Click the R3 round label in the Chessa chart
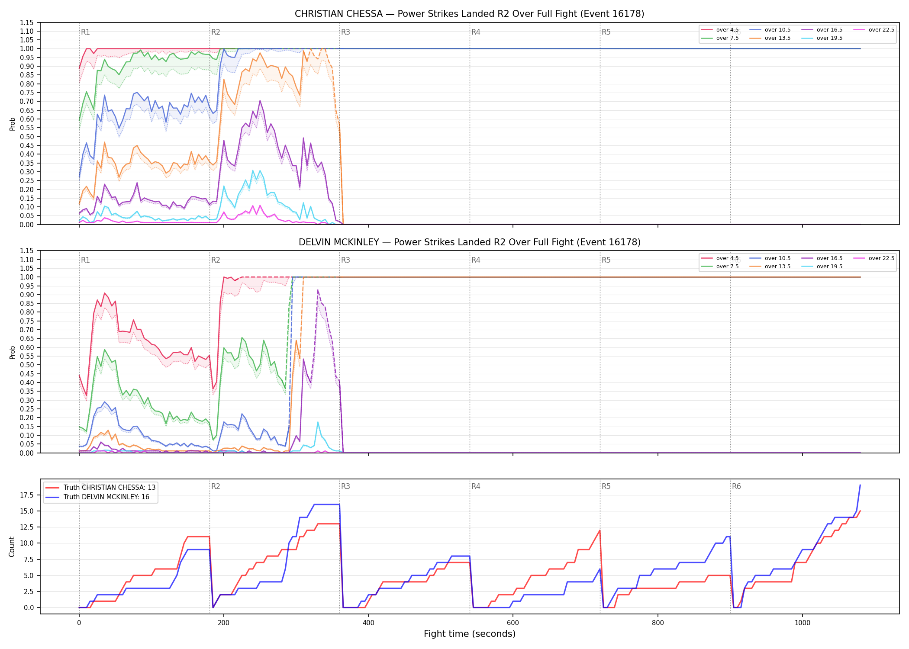This screenshot has height=649, width=909. click(x=345, y=32)
